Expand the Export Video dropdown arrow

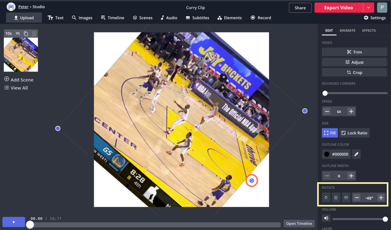pos(369,8)
